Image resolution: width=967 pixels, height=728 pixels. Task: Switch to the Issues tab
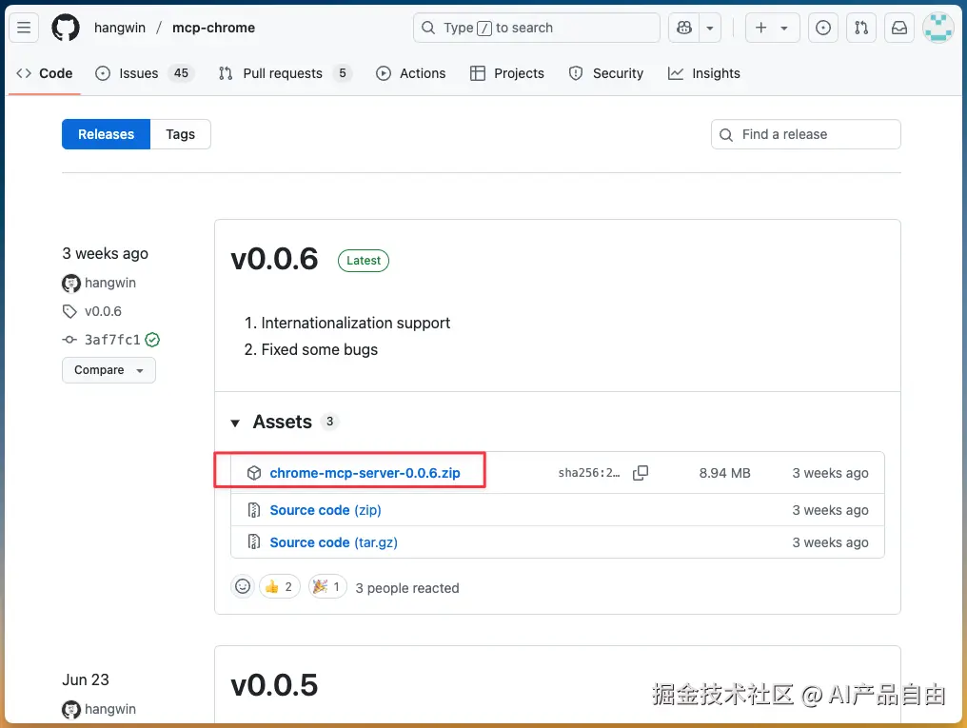click(x=145, y=73)
